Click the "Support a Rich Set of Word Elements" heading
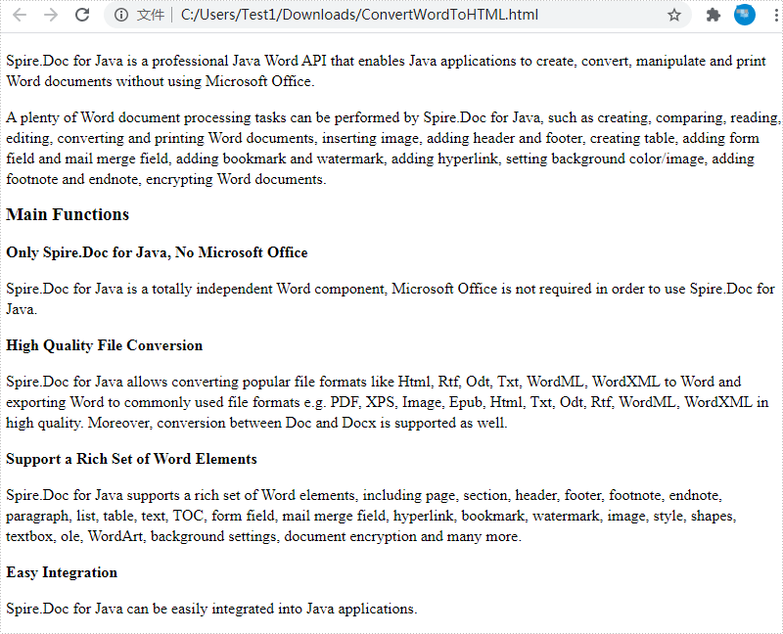This screenshot has width=783, height=634. point(131,459)
